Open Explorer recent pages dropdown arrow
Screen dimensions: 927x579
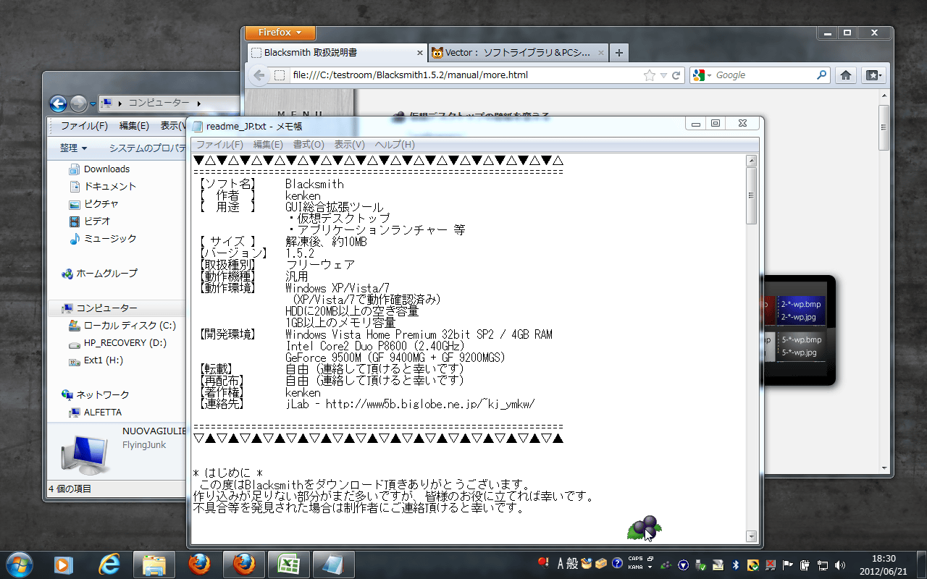[x=93, y=104]
